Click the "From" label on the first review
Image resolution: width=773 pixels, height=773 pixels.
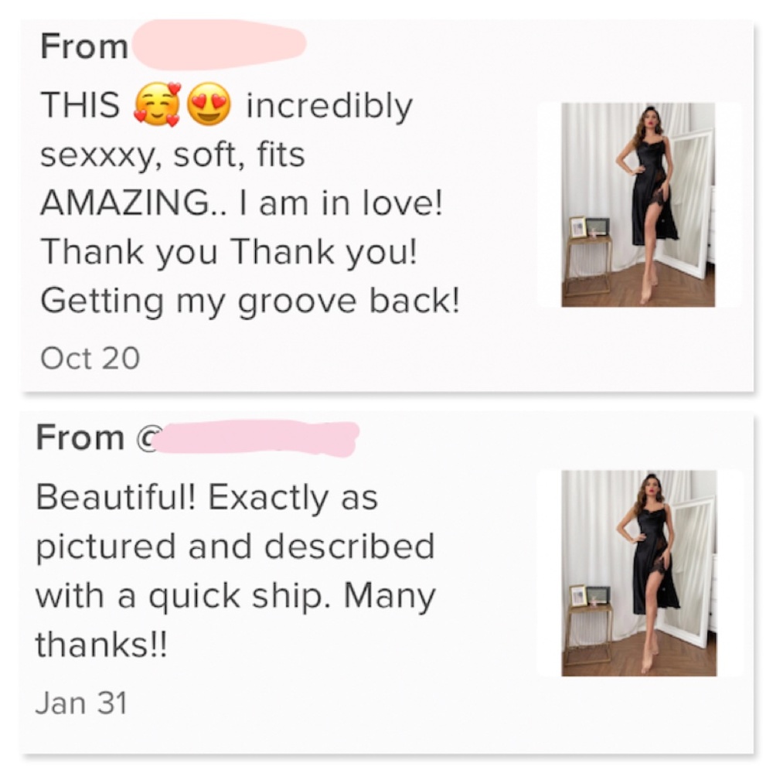tap(84, 46)
